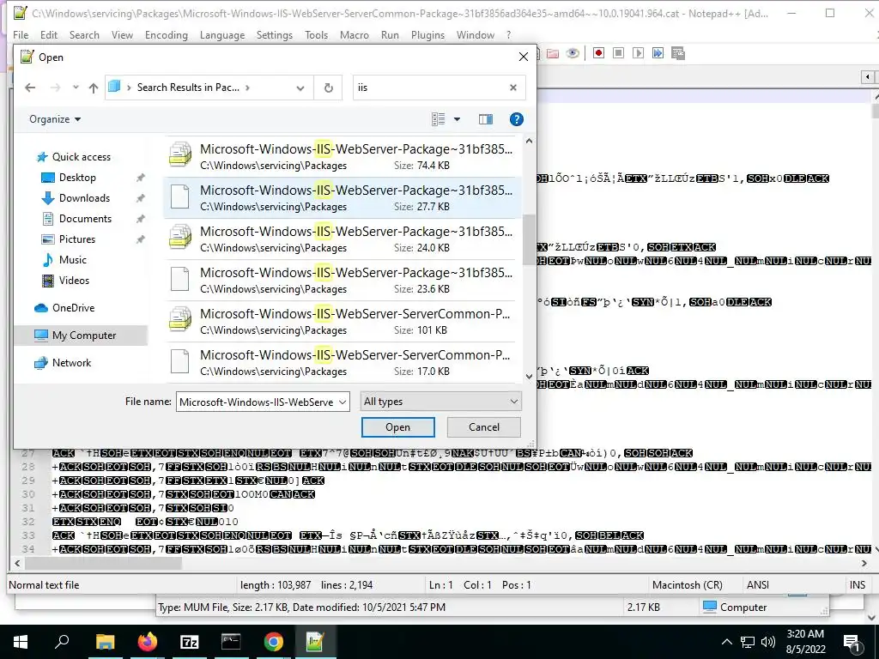Select Quick access in navigation pane
The height and width of the screenshot is (659, 879).
coord(81,157)
